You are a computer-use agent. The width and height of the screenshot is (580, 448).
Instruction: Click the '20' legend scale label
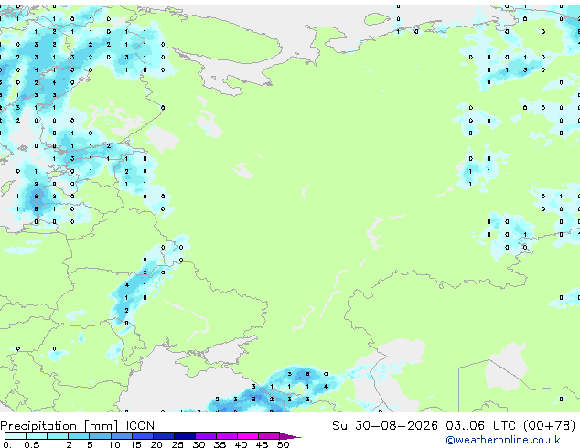coord(156,444)
